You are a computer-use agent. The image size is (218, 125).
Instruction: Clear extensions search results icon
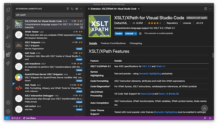[x=77, y=9]
